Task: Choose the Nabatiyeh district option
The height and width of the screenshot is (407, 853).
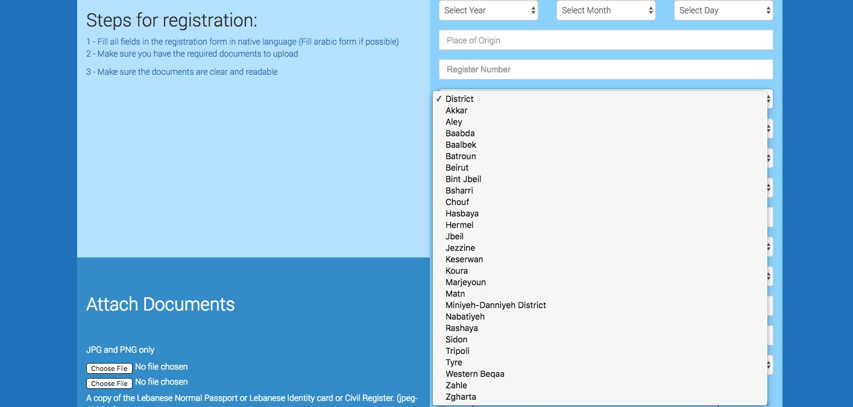Action: pos(465,317)
